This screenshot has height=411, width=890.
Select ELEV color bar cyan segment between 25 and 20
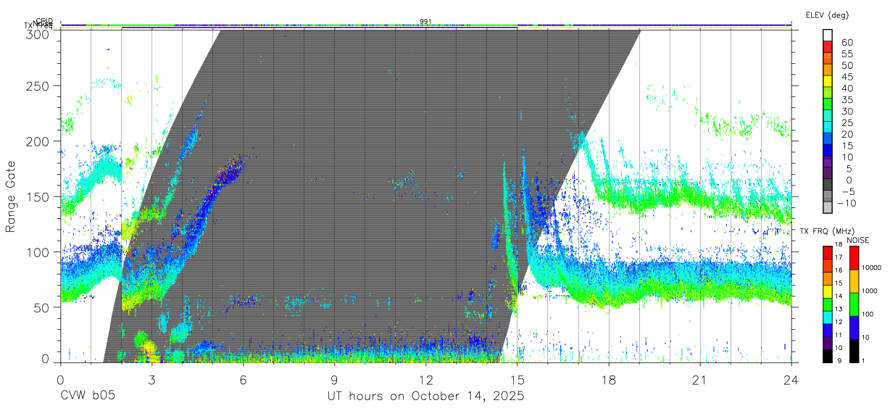828,128
